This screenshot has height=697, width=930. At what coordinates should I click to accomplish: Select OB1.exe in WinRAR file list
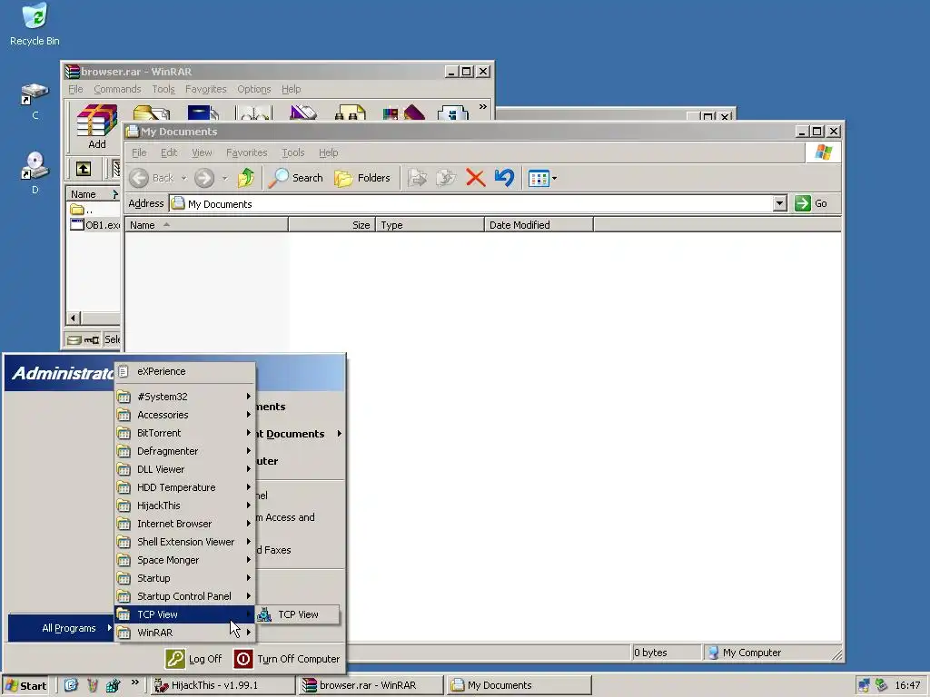[x=95, y=225]
